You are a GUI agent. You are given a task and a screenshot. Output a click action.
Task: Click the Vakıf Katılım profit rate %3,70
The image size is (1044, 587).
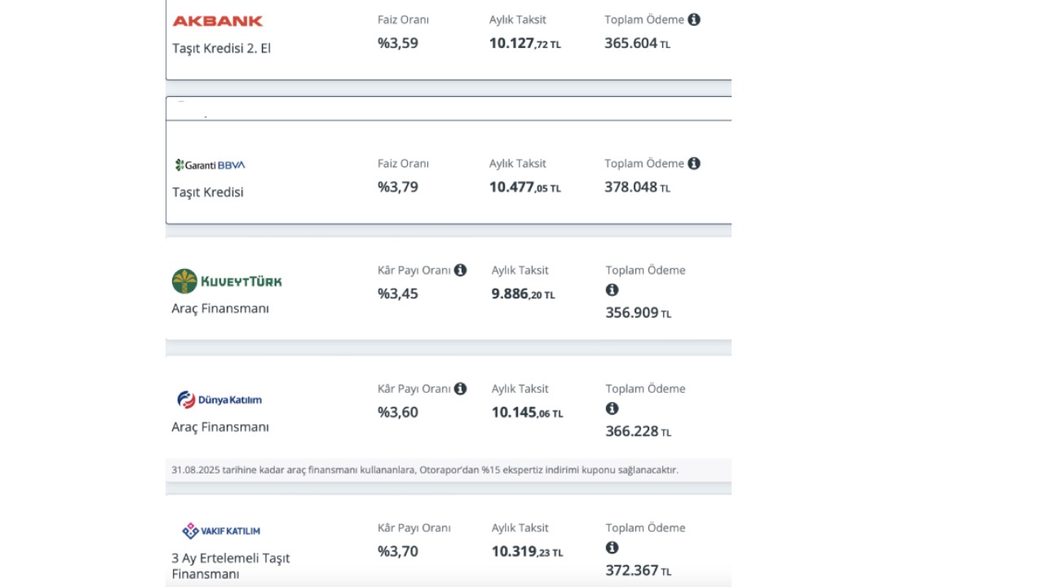(x=398, y=551)
